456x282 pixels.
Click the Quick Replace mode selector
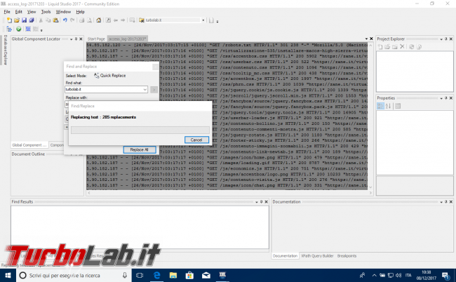(x=110, y=76)
